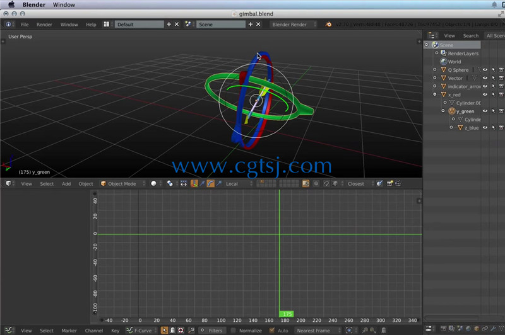Collapse the x_red tree item
Image resolution: width=505 pixels, height=335 pixels.
pos(435,94)
